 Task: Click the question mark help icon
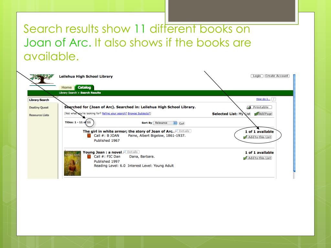(x=273, y=99)
